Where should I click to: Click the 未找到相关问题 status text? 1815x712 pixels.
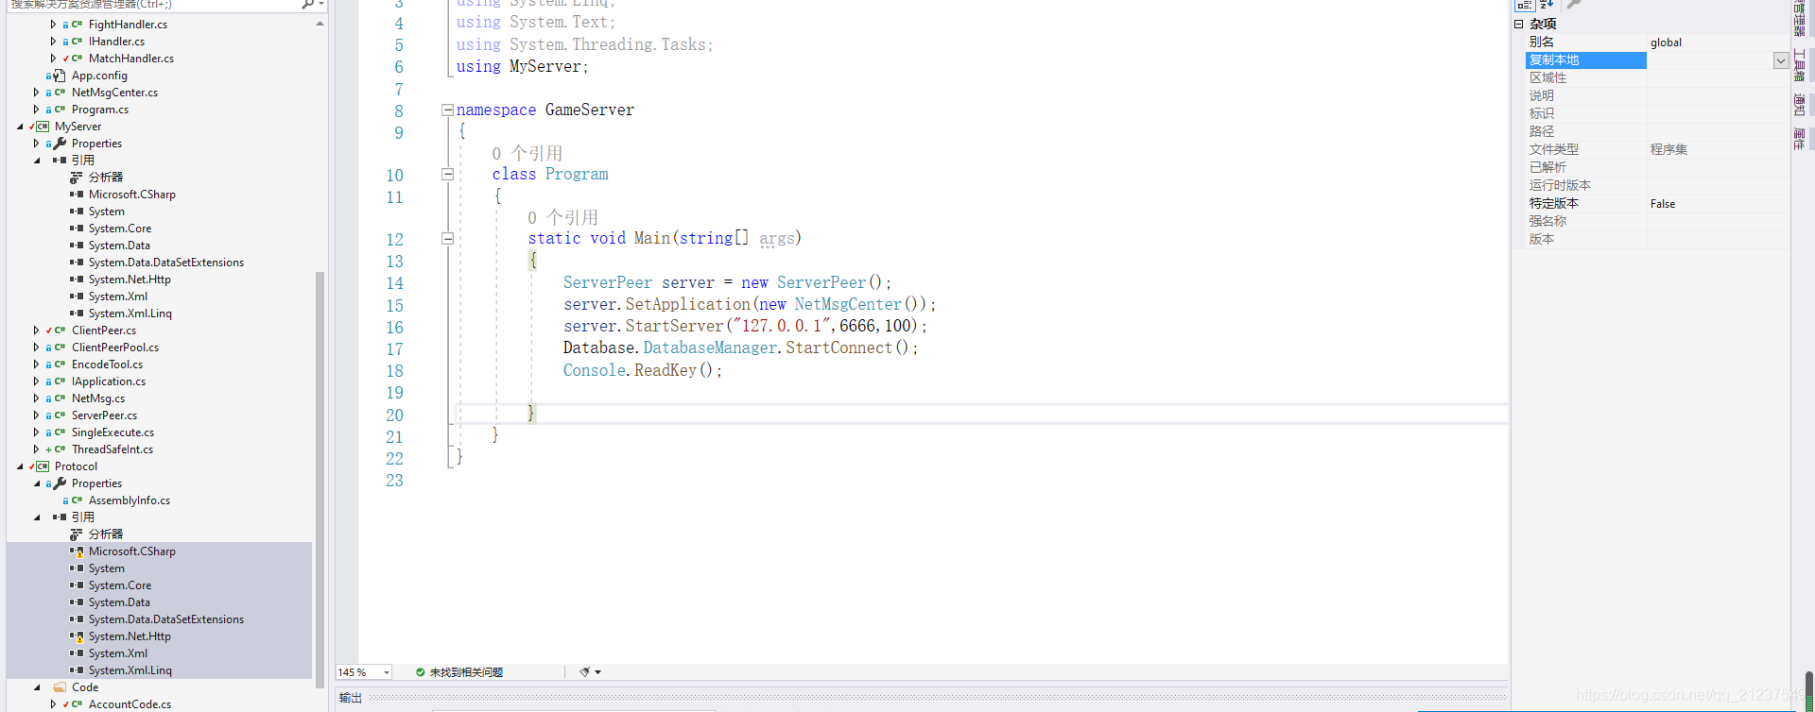(466, 672)
